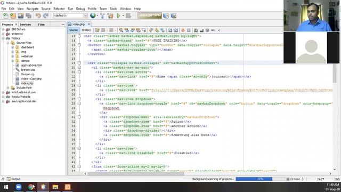
Task: Open the configuration default combo box
Action: [70, 15]
